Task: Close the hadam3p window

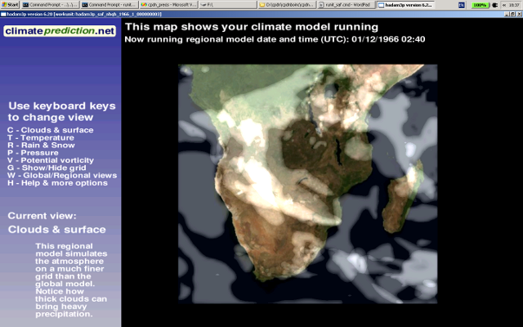Action: click(x=519, y=14)
